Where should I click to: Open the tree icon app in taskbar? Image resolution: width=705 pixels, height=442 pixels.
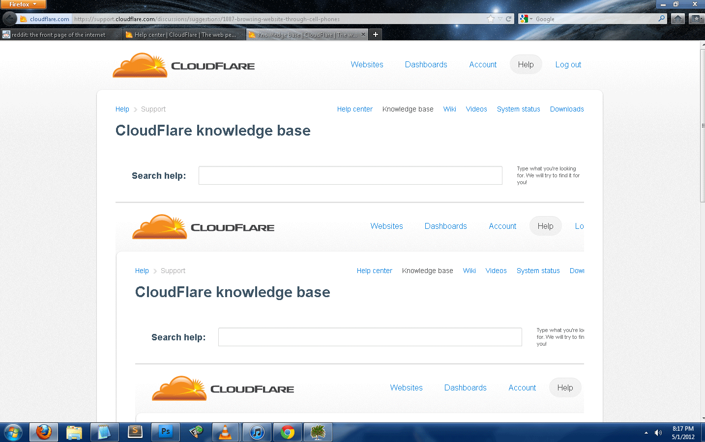[318, 432]
